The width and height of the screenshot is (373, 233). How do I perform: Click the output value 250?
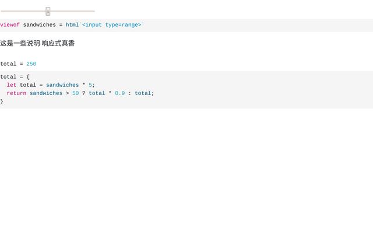point(31,64)
